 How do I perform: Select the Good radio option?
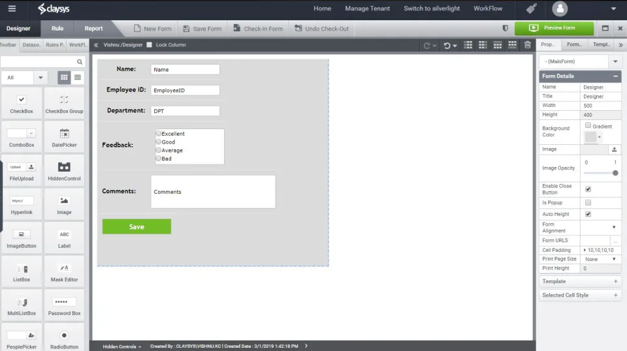(158, 142)
